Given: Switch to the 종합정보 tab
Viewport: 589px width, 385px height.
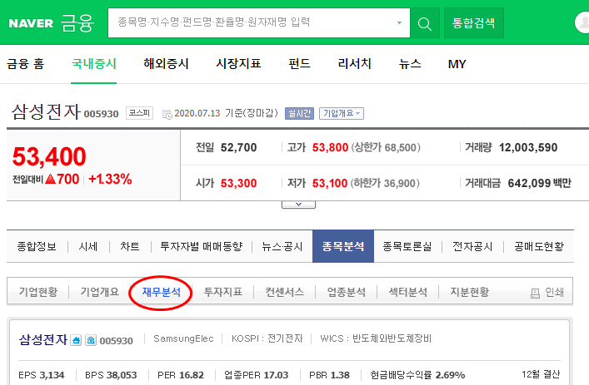Looking at the screenshot, I should click(x=37, y=246).
